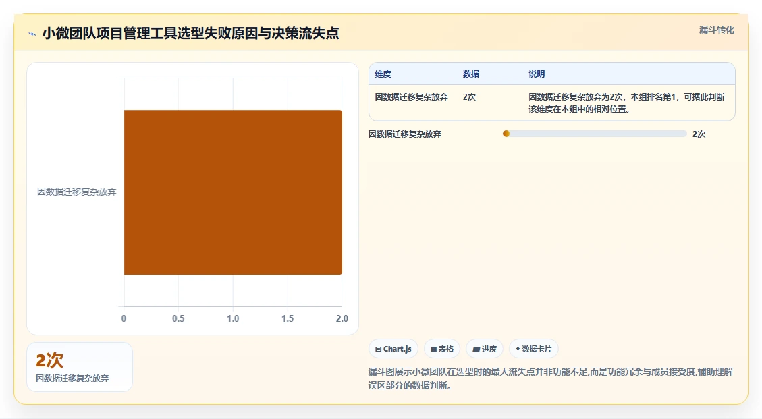Click the x-axis tick 0
Screen dimensions: 762x419
pyautogui.click(x=124, y=318)
